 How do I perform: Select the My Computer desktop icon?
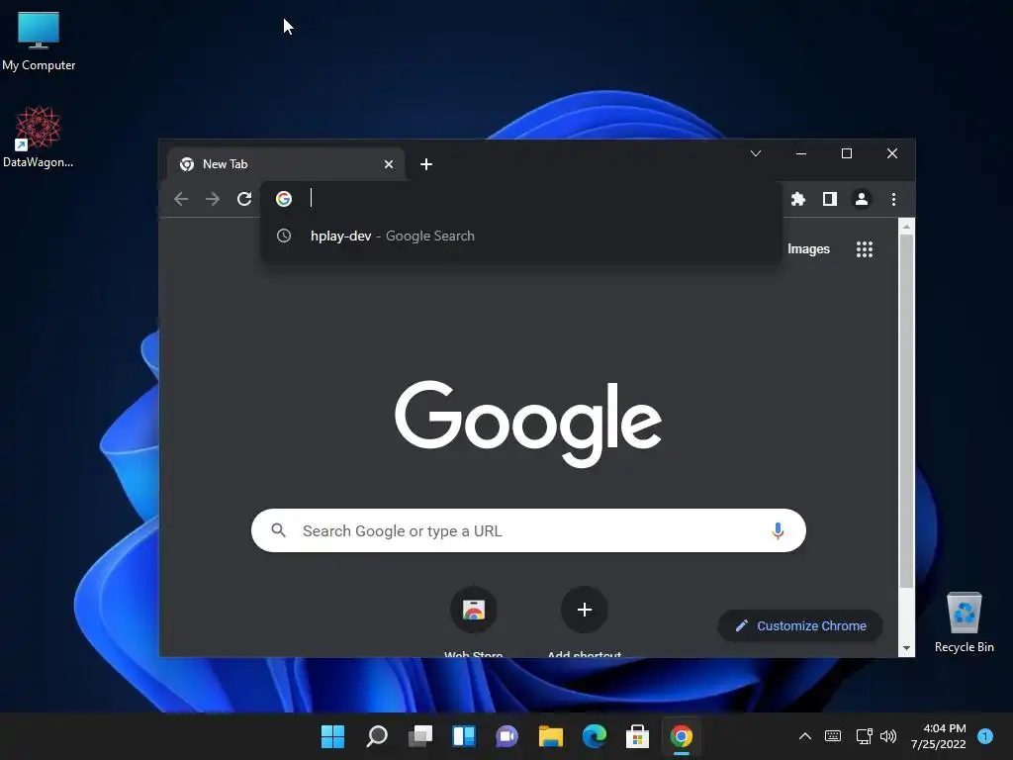click(39, 42)
